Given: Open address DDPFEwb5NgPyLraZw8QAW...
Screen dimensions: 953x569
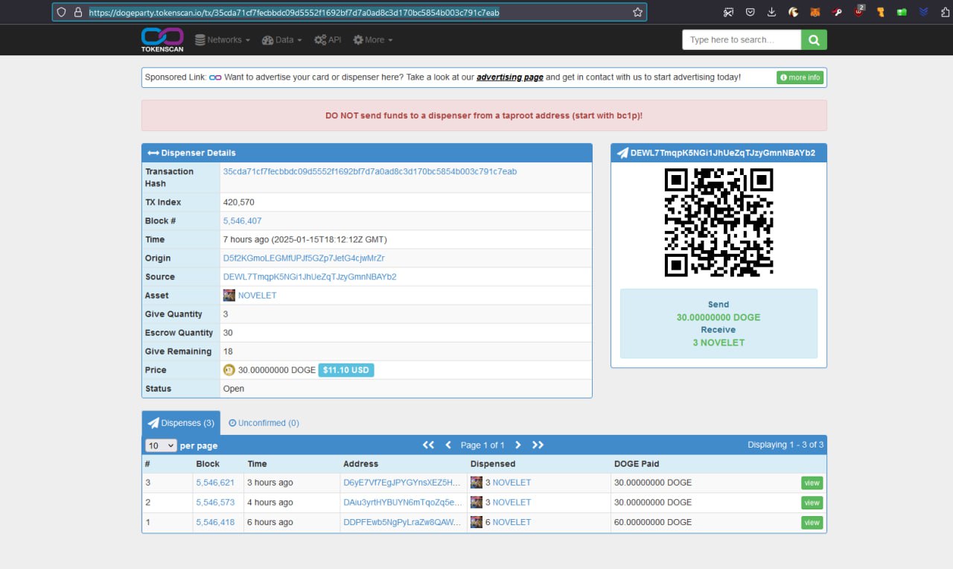Looking at the screenshot, I should (402, 522).
